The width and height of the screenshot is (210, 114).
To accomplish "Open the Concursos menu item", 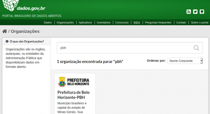I will tap(122, 23).
